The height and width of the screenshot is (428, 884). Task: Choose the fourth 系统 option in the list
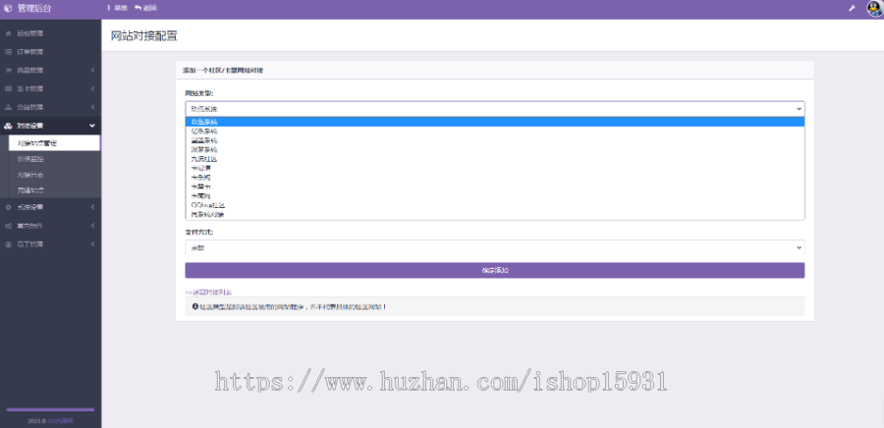point(494,150)
